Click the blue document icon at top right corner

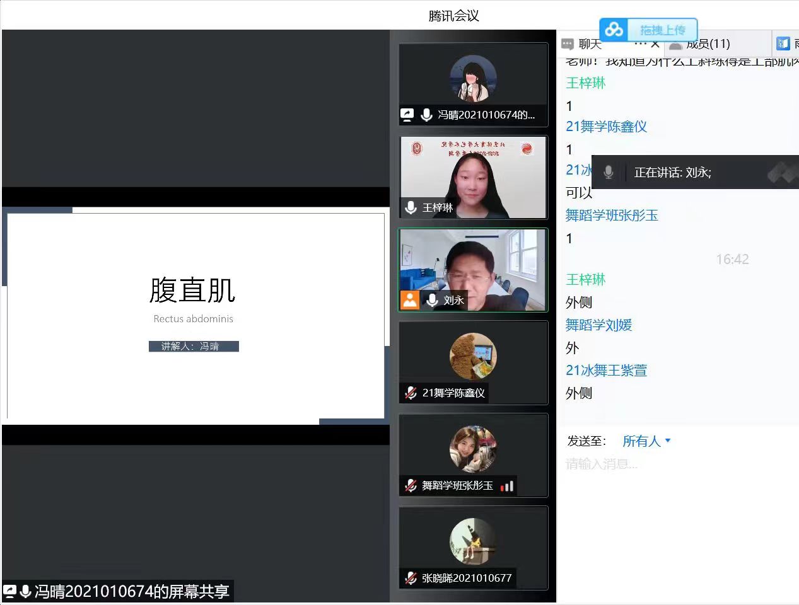tap(784, 43)
